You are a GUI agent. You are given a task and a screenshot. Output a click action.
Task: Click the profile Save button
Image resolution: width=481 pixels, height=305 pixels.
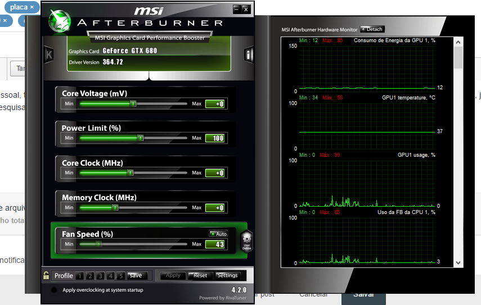[137, 276]
